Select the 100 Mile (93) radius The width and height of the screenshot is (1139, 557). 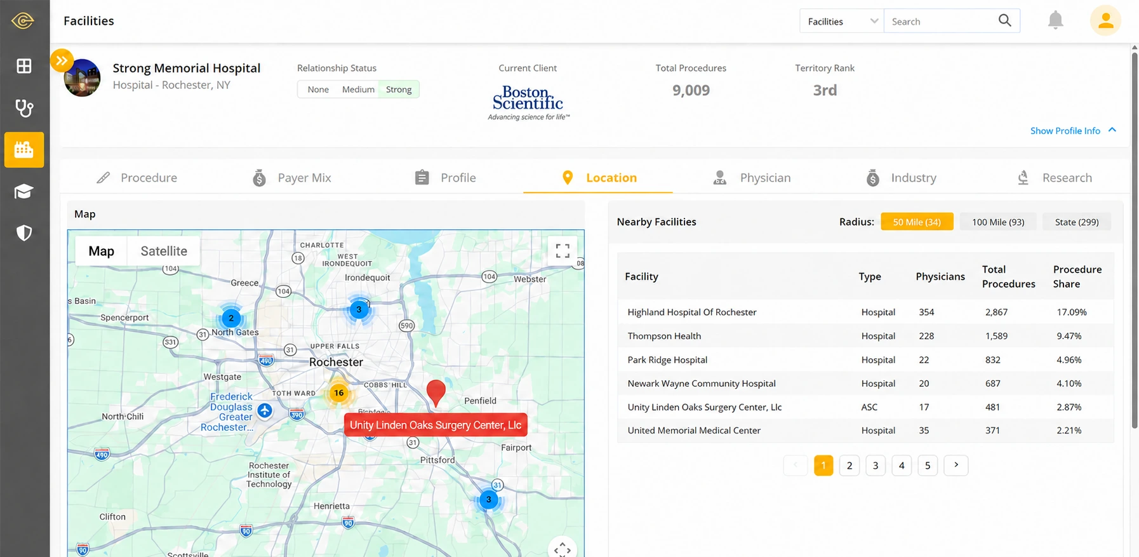click(998, 222)
